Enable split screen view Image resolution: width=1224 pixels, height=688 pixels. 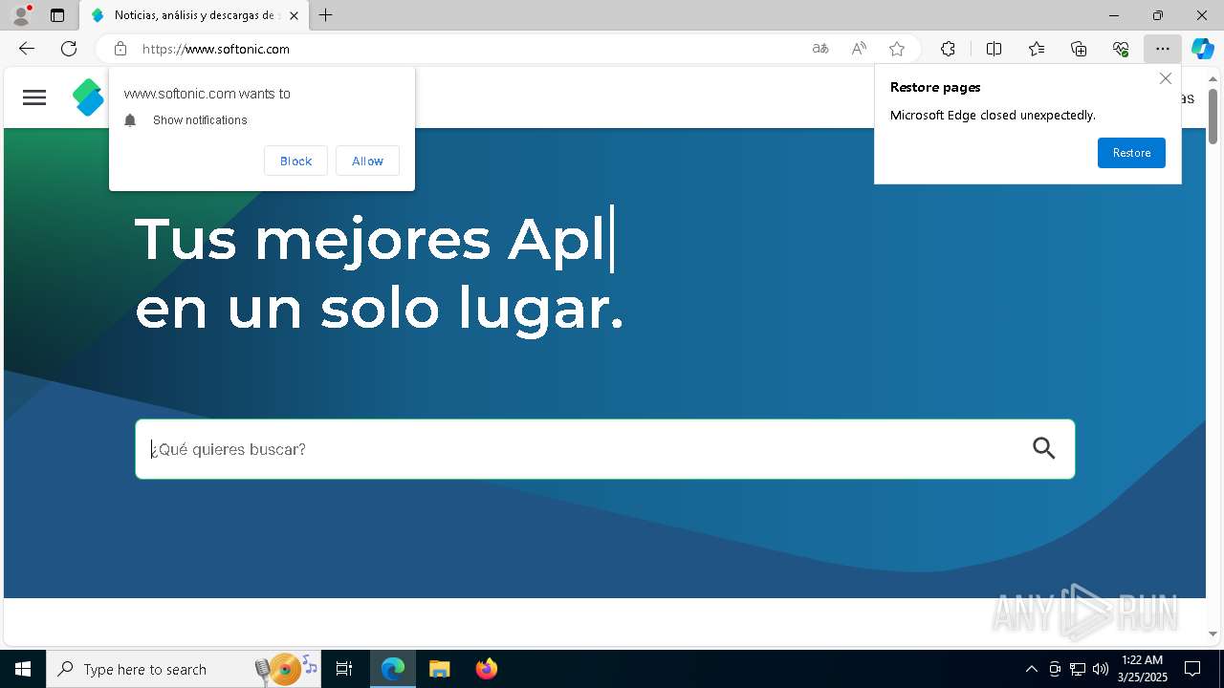(x=994, y=49)
